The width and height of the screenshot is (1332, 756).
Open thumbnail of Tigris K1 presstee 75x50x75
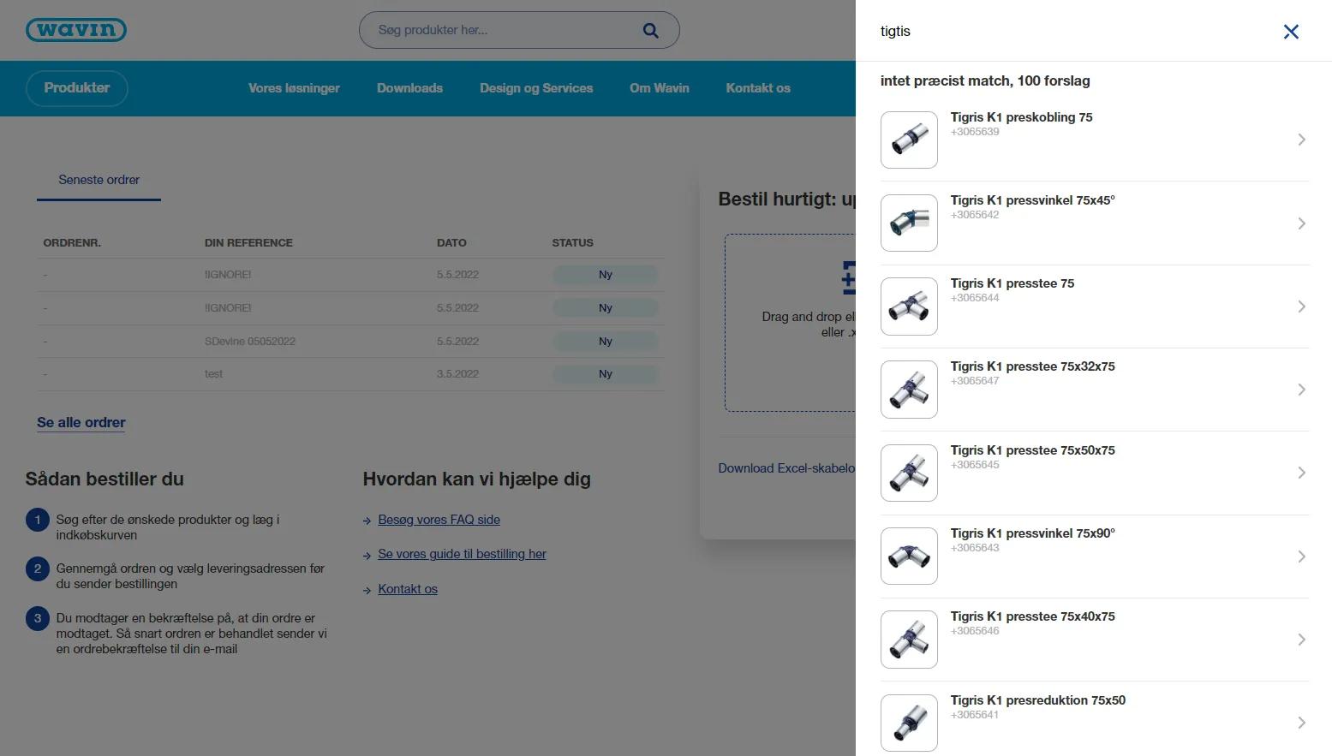909,473
